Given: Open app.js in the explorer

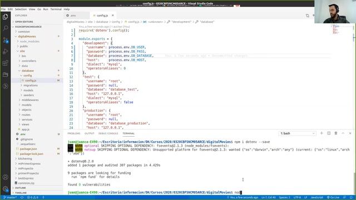Looking at the screenshot, I should tap(37, 129).
